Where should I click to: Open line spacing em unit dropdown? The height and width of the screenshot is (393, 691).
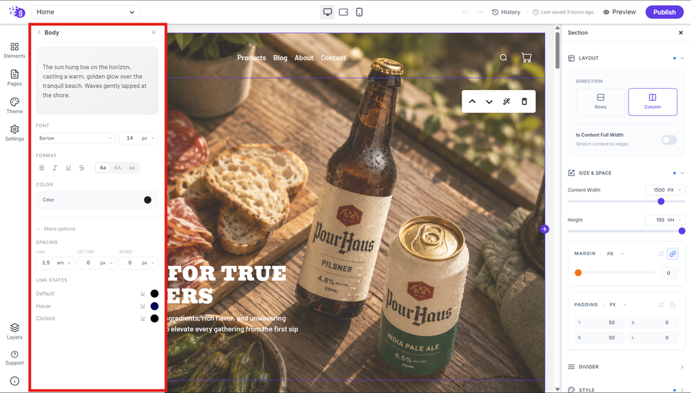pos(63,263)
